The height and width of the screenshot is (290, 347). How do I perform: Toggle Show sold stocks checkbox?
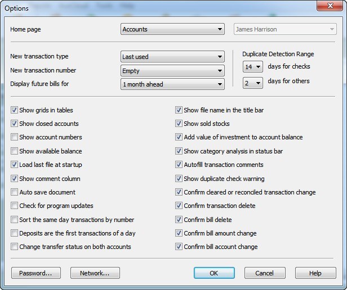(179, 124)
